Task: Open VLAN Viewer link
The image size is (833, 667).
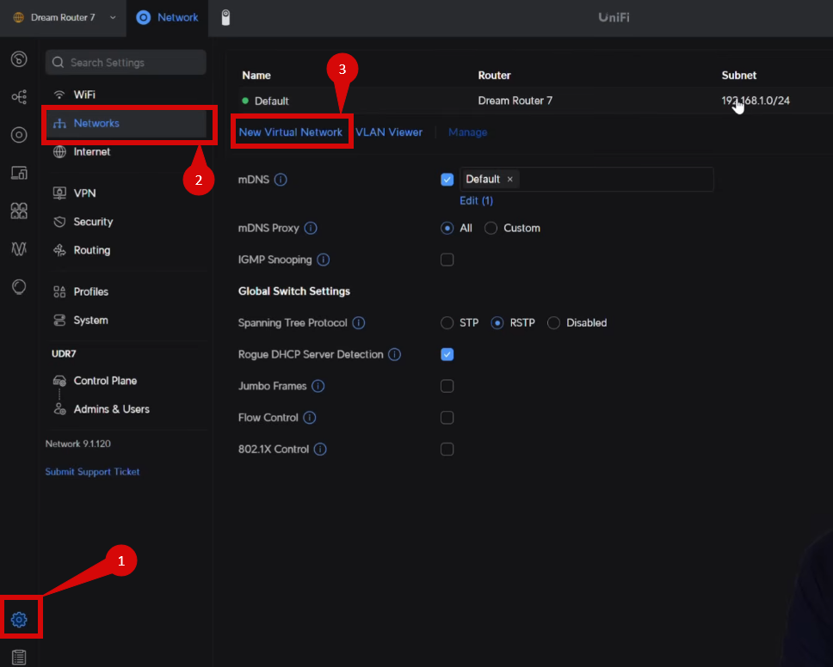Action: 389,132
